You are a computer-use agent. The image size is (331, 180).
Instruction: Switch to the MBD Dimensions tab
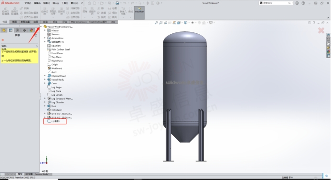click(79, 22)
